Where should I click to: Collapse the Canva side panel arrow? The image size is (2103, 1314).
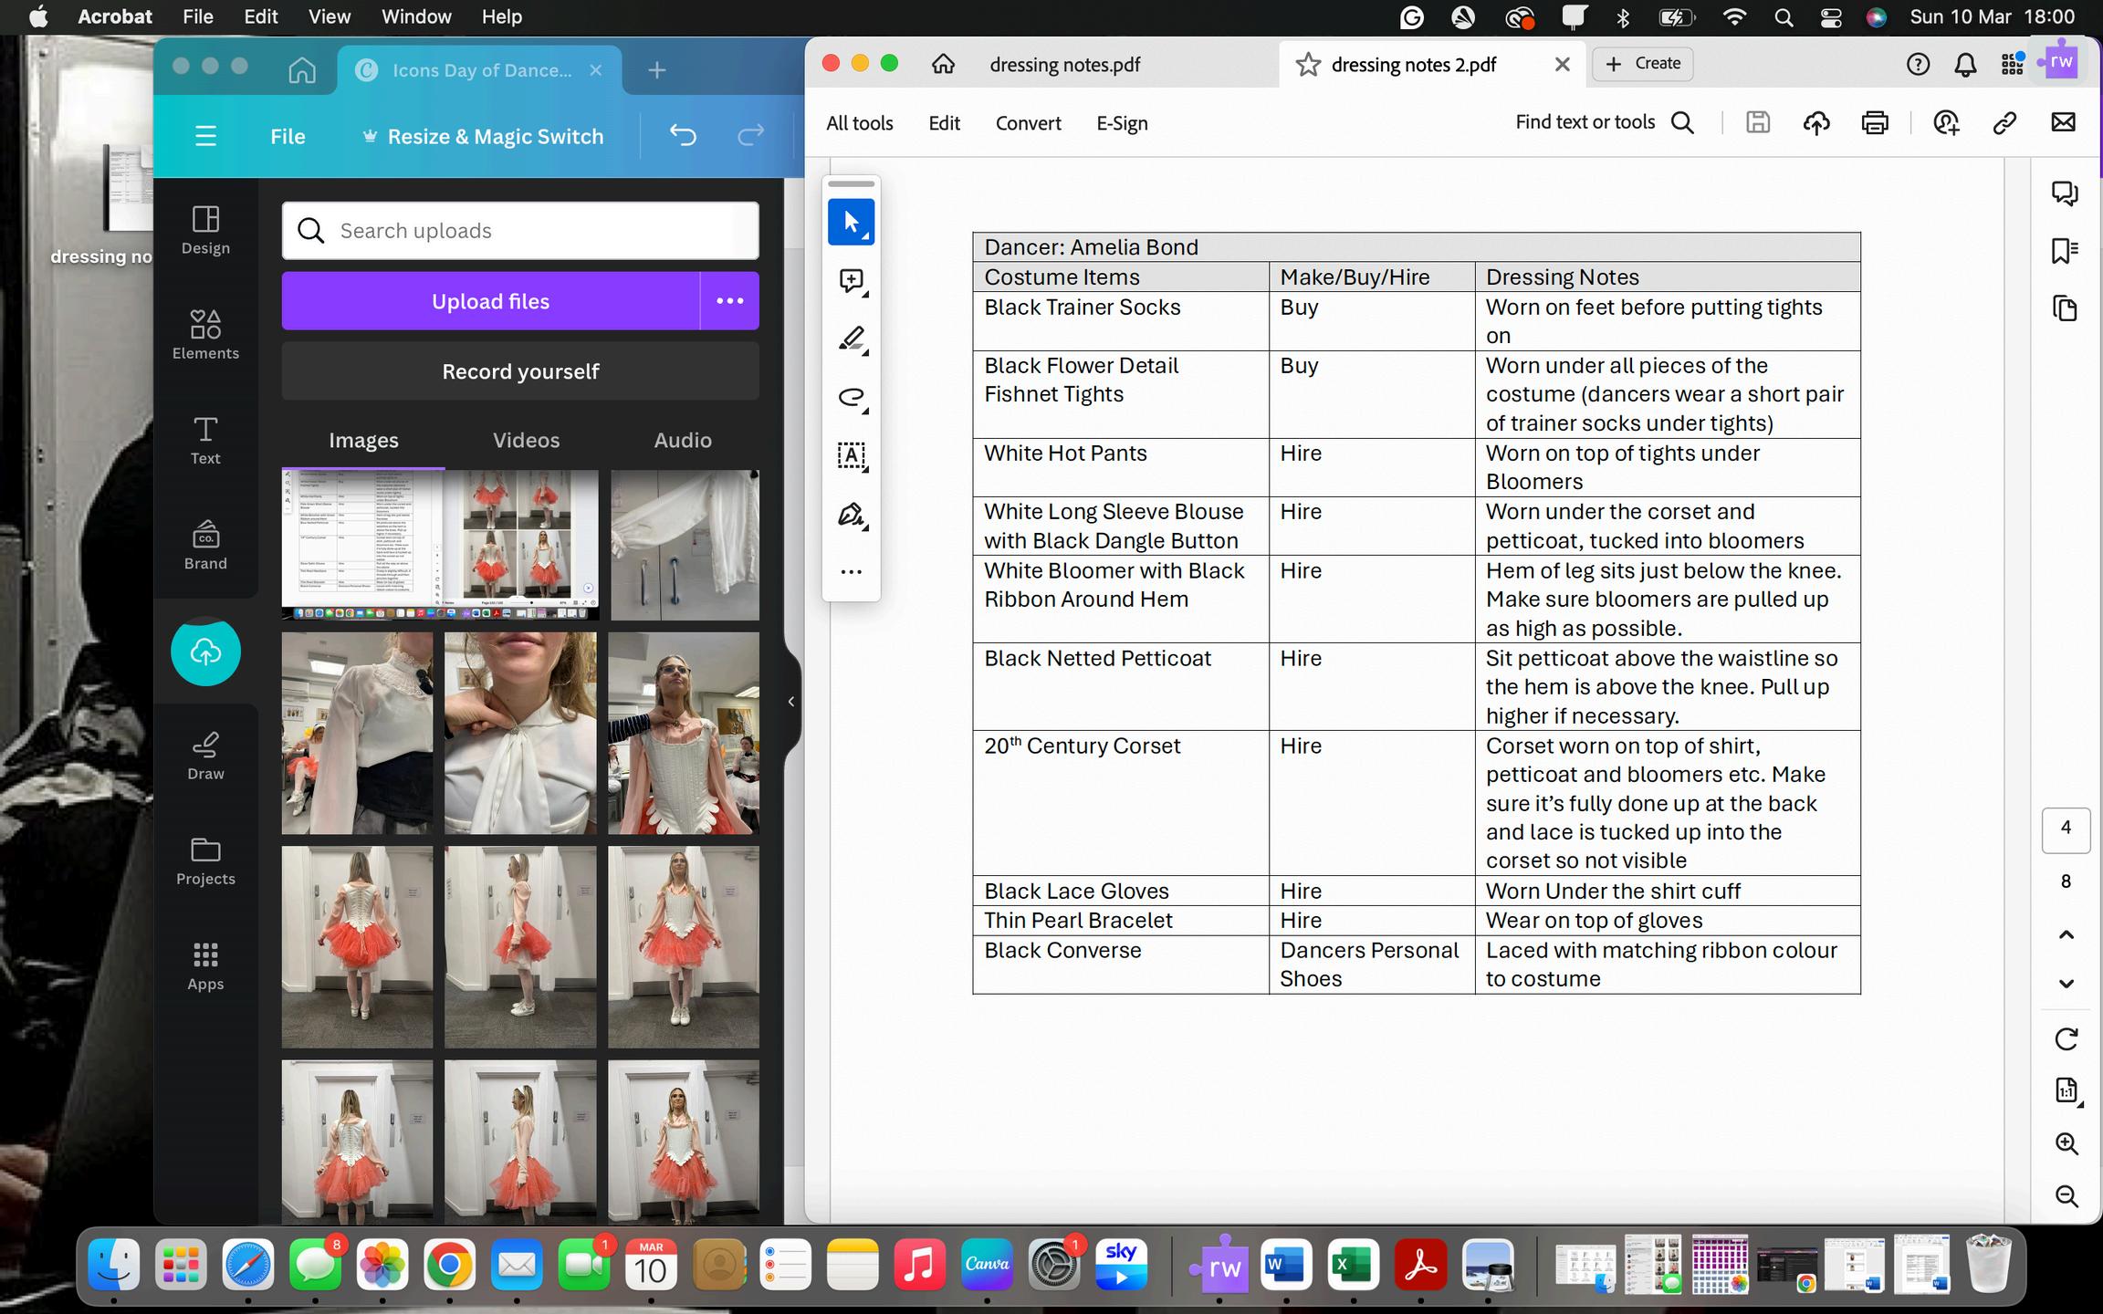click(x=790, y=701)
